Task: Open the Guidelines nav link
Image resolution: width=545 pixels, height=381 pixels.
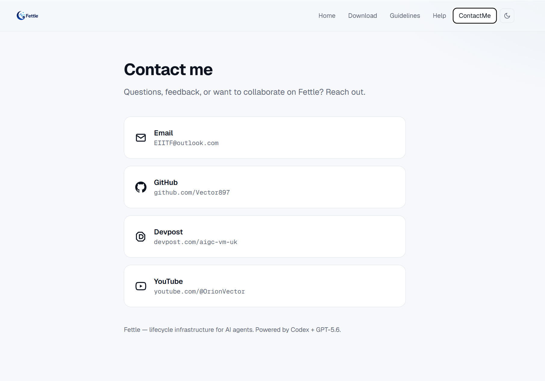Action: pos(405,16)
